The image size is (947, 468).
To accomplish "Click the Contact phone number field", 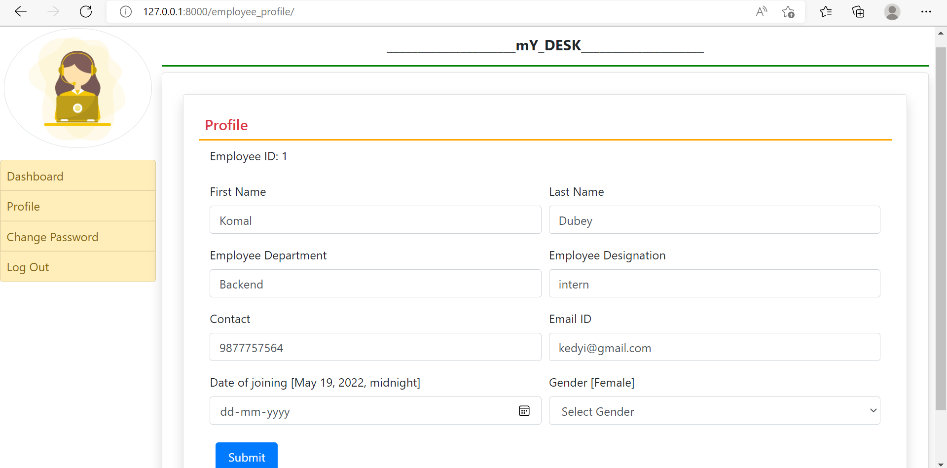I will click(x=375, y=347).
